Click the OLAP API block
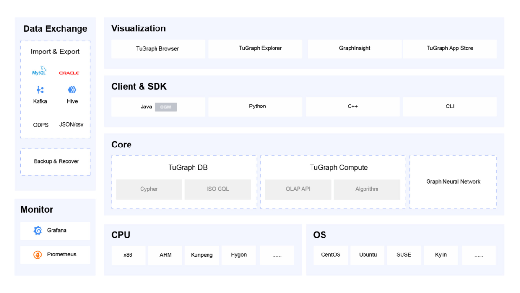Screen dimensions: 520x293 tap(298, 189)
